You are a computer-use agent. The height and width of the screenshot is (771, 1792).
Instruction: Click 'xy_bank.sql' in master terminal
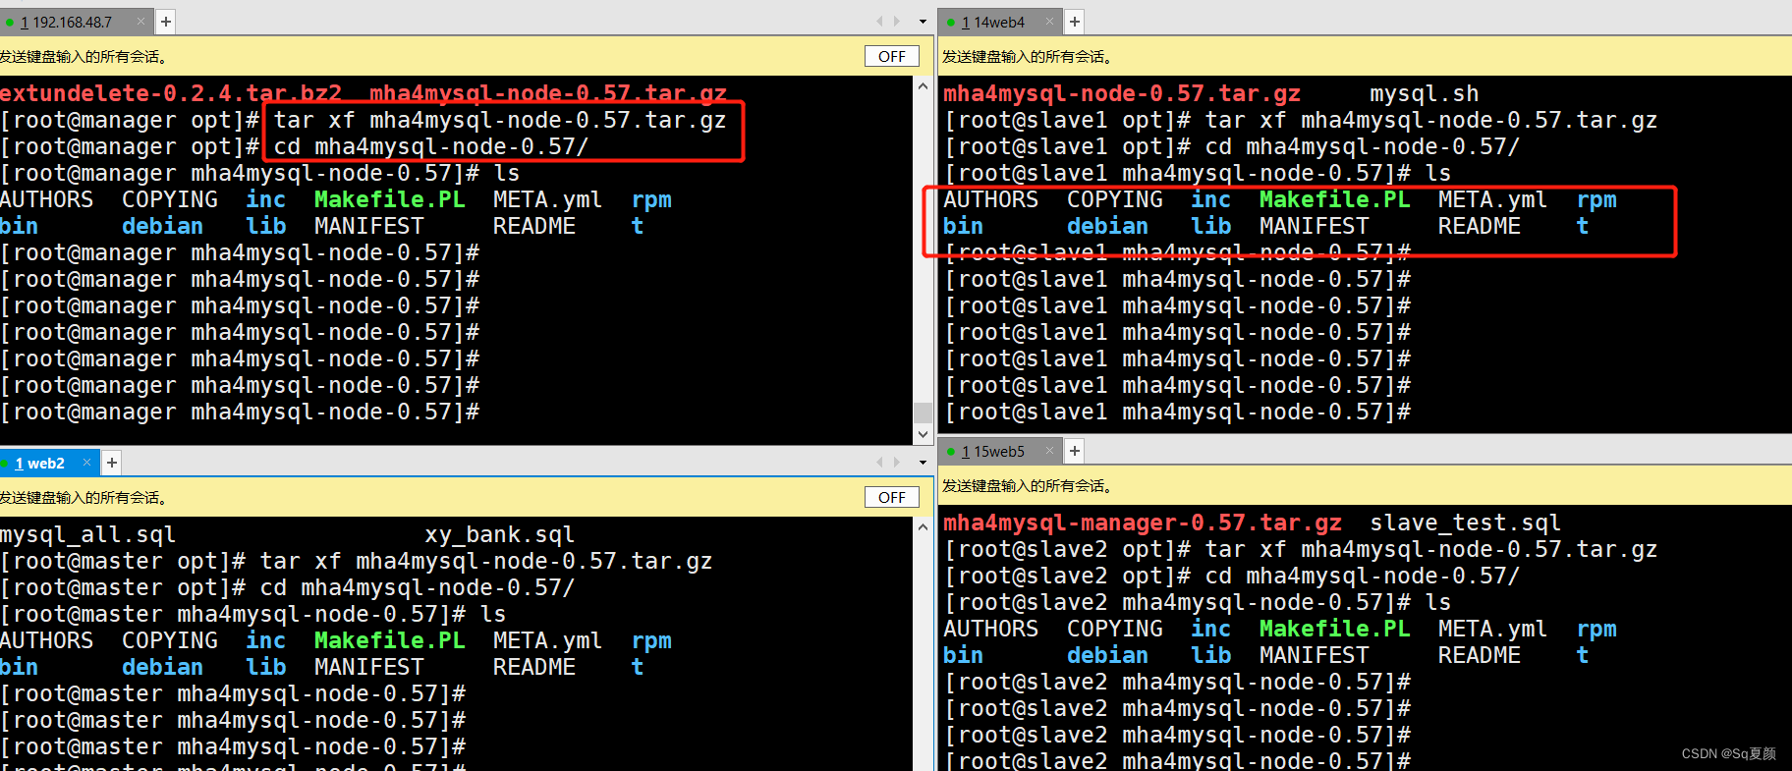[x=500, y=534]
